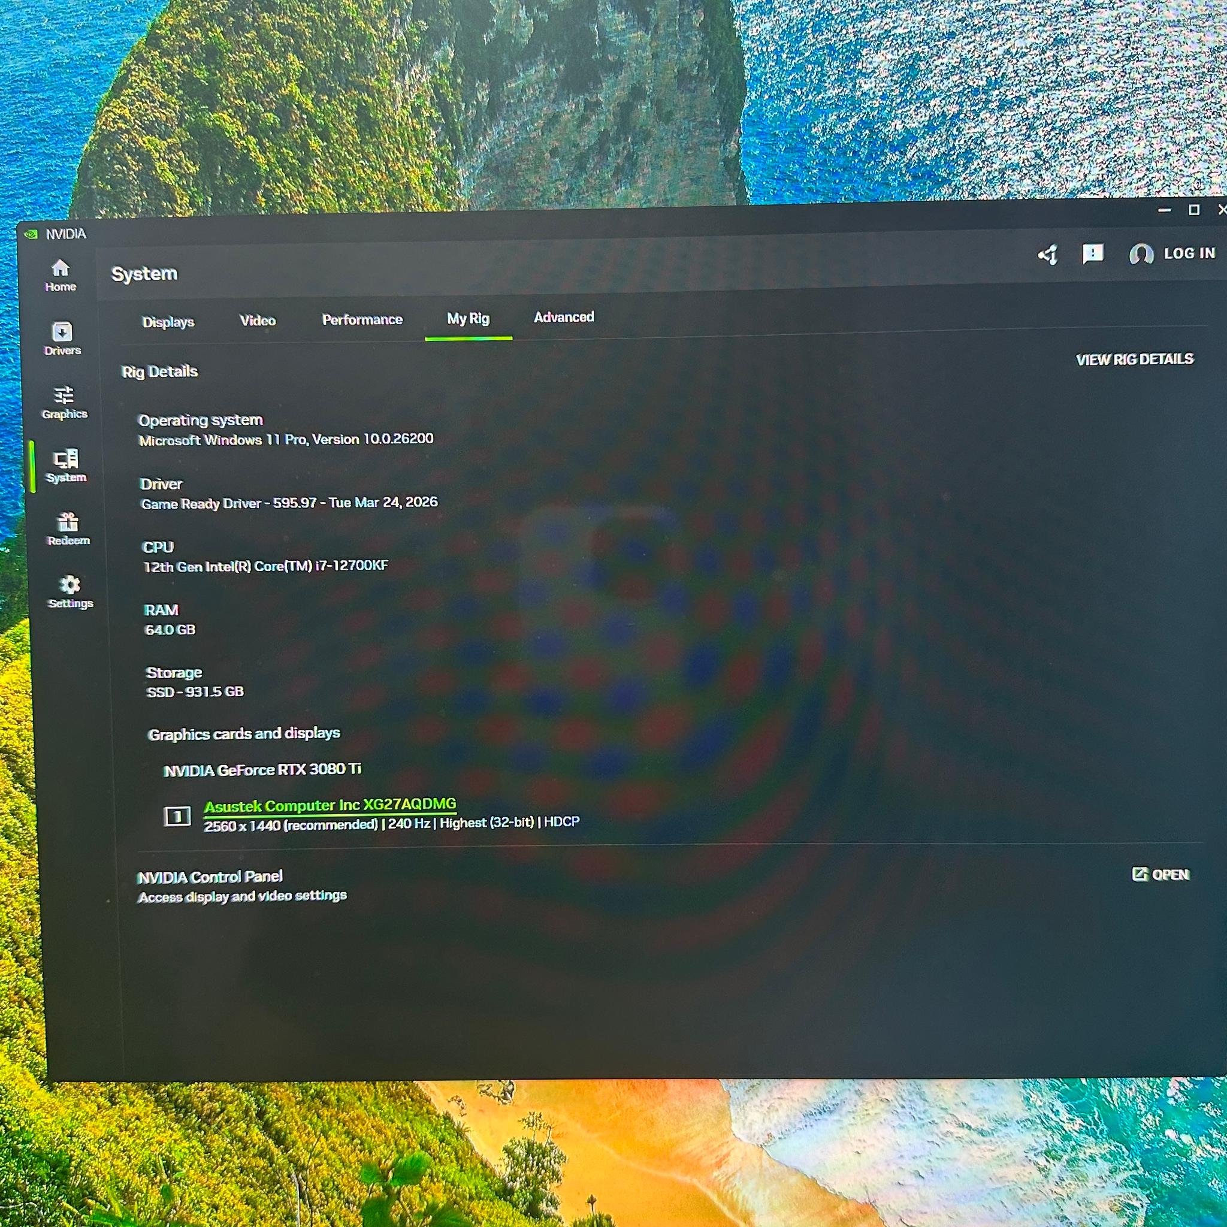This screenshot has width=1227, height=1227.
Task: Click the NVIDIA logo in title bar
Action: click(31, 234)
